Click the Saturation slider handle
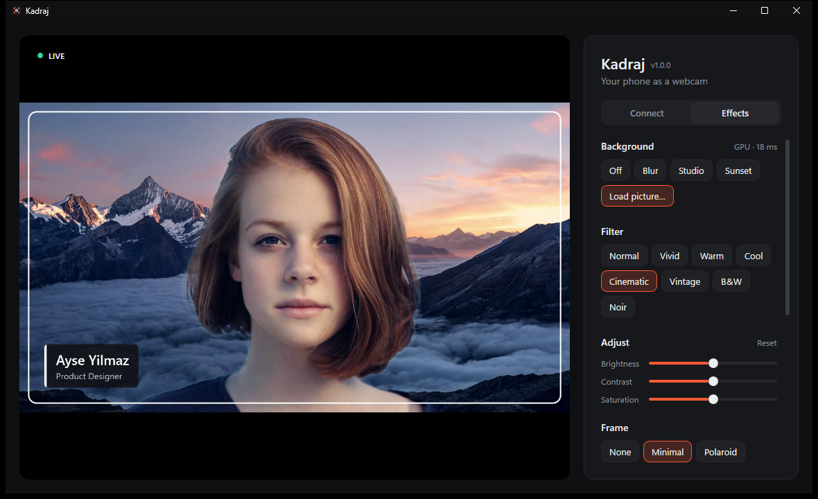The height and width of the screenshot is (499, 818). pyautogui.click(x=713, y=399)
